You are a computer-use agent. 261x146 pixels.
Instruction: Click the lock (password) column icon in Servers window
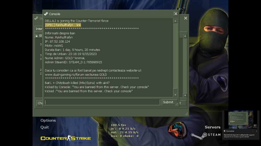pyautogui.click(x=37, y=36)
